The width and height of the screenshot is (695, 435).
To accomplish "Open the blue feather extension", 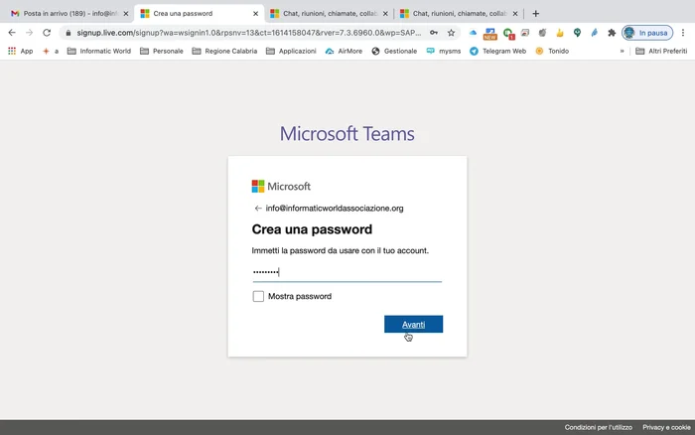I will click(x=595, y=33).
